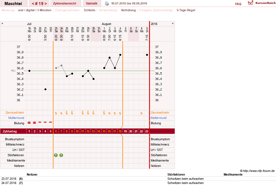Click cycle day 19 in the Zyklustag bar
Image resolution: width=276 pixels, height=191 pixels.
coord(125,131)
